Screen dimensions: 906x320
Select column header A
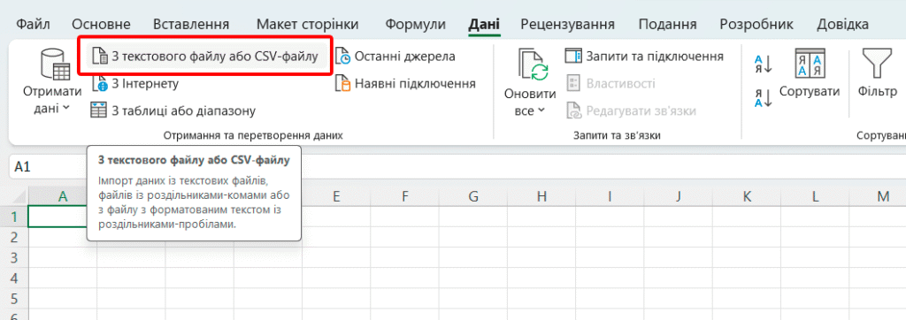click(63, 196)
